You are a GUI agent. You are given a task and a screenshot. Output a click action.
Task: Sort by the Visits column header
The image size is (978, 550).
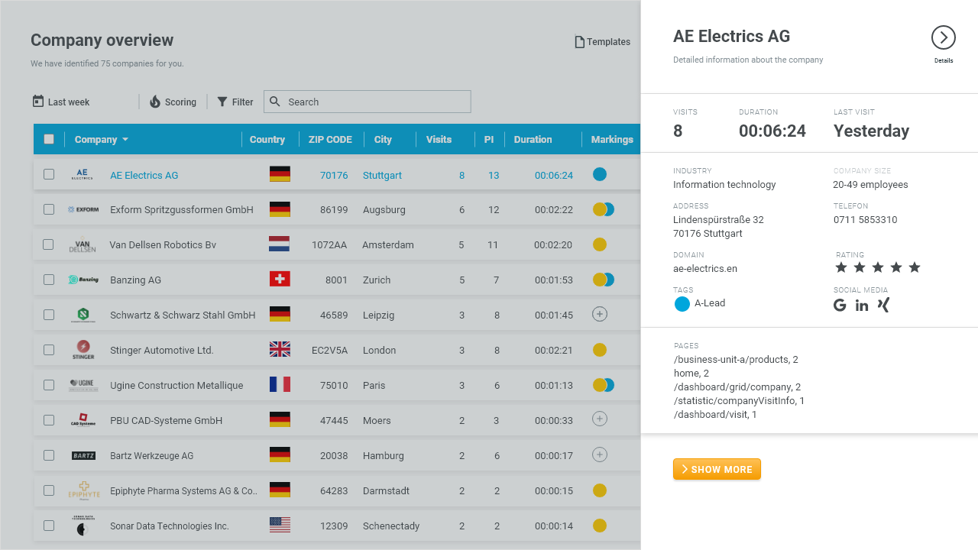coord(439,139)
